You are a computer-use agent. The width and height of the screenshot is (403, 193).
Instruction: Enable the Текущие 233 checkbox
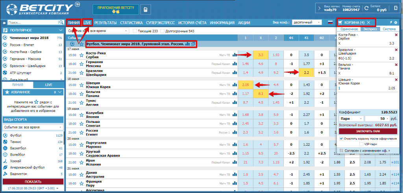[135, 31]
